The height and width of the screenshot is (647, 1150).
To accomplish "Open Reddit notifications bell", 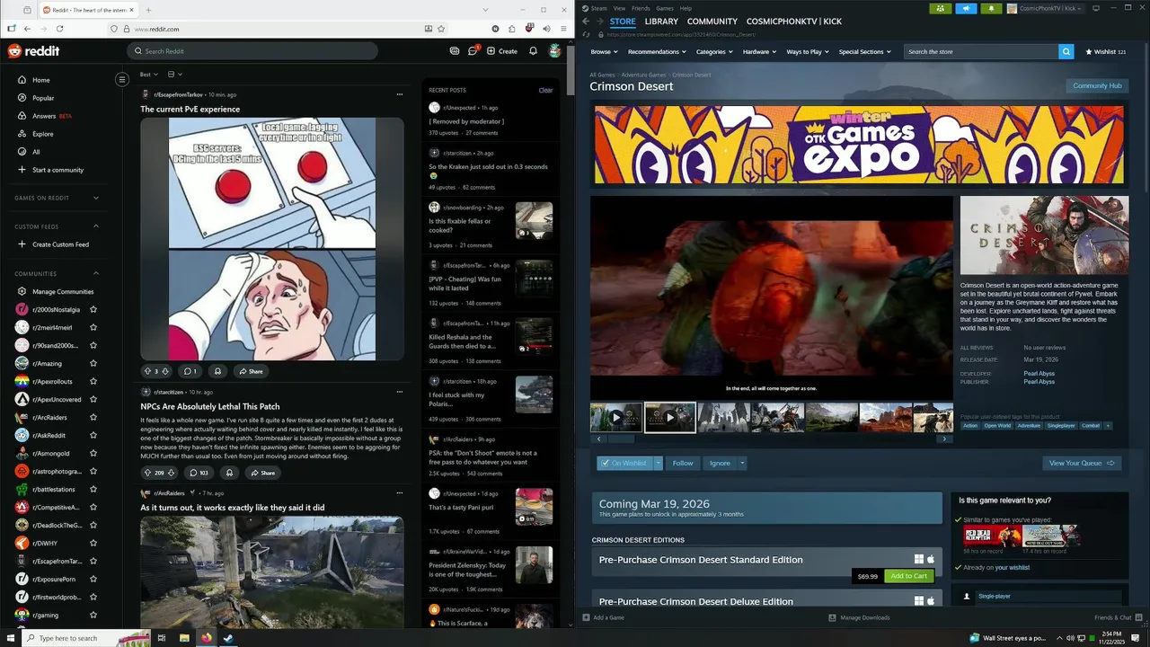I will (533, 51).
